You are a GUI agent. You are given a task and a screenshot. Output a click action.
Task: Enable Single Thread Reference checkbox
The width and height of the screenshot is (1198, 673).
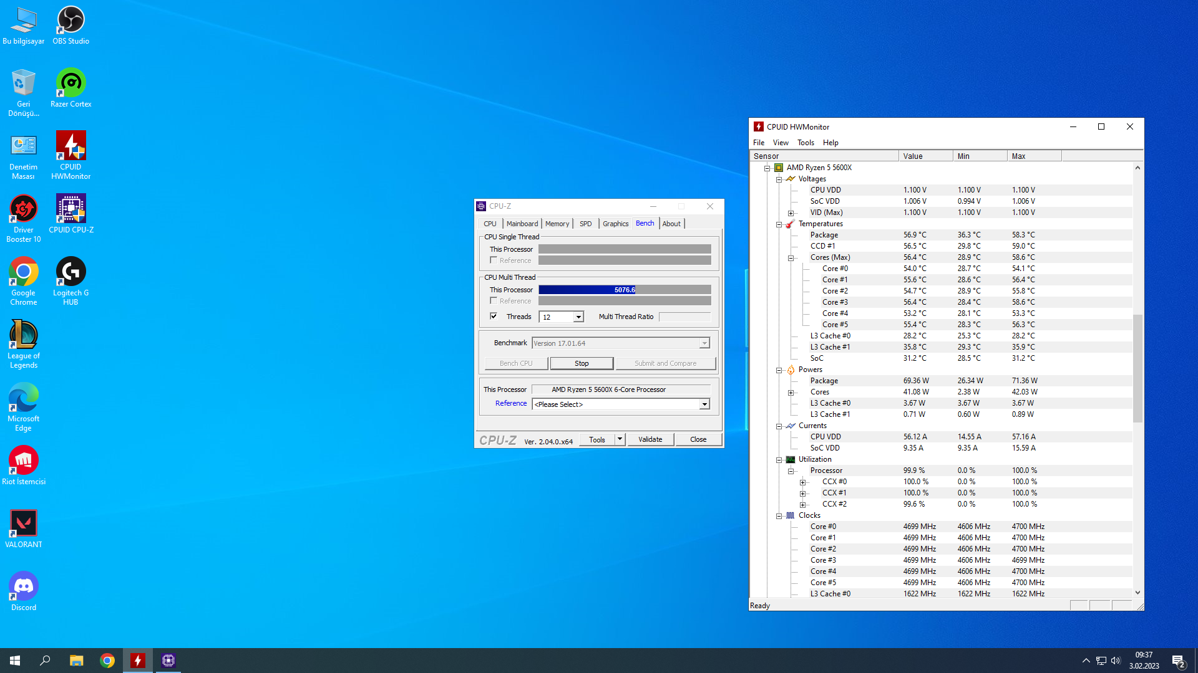coord(494,260)
